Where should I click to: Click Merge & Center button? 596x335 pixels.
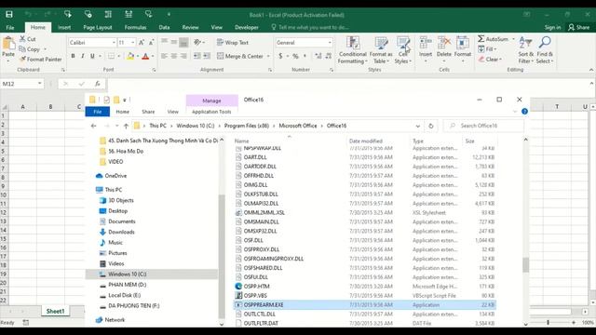[x=240, y=56]
